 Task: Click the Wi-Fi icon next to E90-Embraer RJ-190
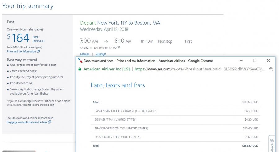click(x=119, y=47)
